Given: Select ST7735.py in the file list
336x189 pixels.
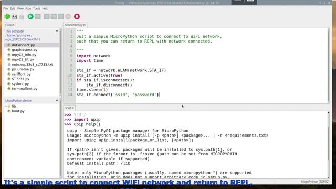Looking at the screenshot, I should pyautogui.click(x=20, y=79).
